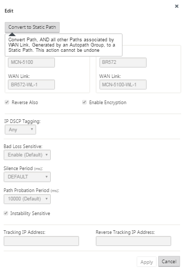189x269 pixels.
Task: Expand the Path Probation Period dropdown
Action: [27, 199]
